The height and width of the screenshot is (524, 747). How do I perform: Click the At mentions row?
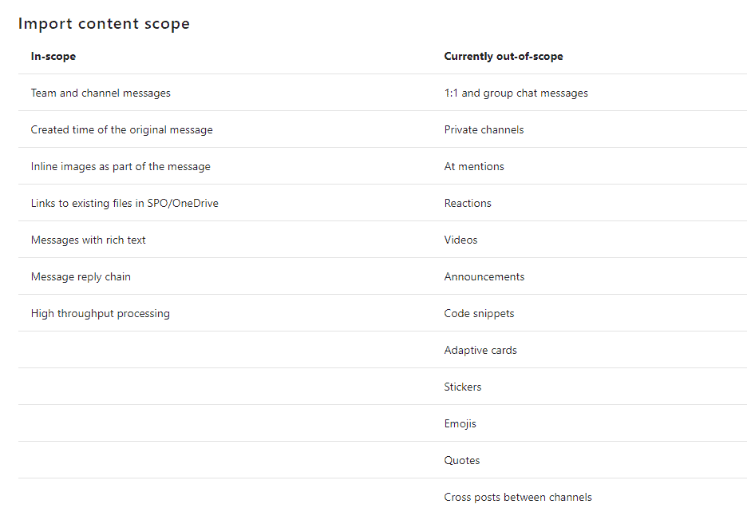(x=474, y=166)
